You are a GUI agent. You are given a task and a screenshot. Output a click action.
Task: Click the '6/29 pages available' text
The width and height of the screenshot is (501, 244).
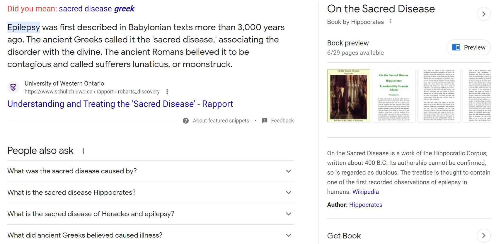click(x=355, y=53)
